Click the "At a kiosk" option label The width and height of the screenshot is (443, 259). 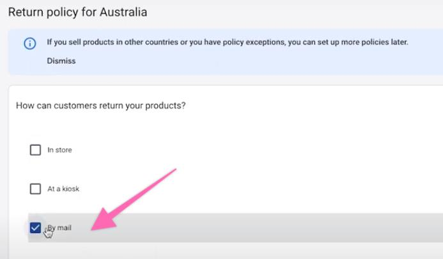click(63, 189)
